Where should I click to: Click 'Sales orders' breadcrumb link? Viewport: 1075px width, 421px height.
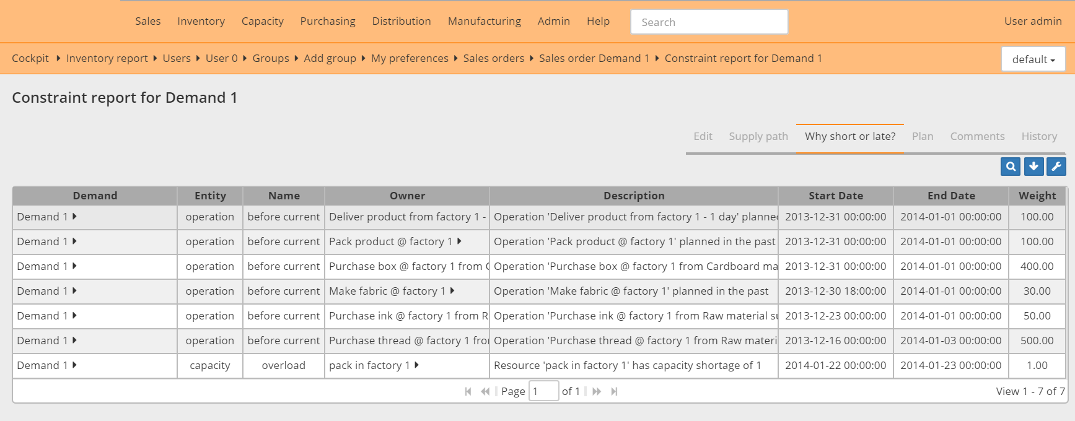[493, 58]
